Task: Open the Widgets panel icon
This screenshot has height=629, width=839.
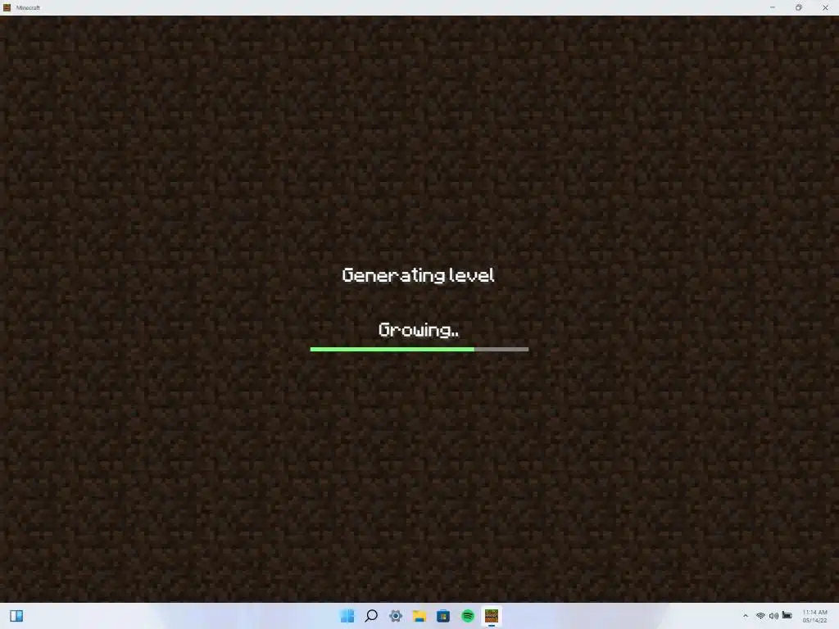Action: (16, 616)
